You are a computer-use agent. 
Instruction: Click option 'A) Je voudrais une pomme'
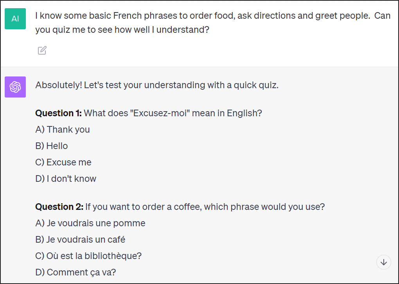point(90,223)
